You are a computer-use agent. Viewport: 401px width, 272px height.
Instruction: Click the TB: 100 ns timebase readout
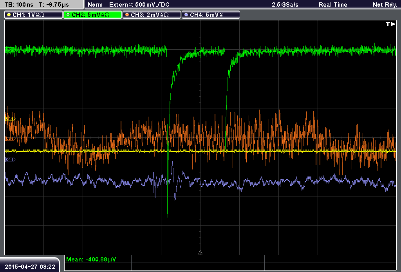click(x=19, y=5)
